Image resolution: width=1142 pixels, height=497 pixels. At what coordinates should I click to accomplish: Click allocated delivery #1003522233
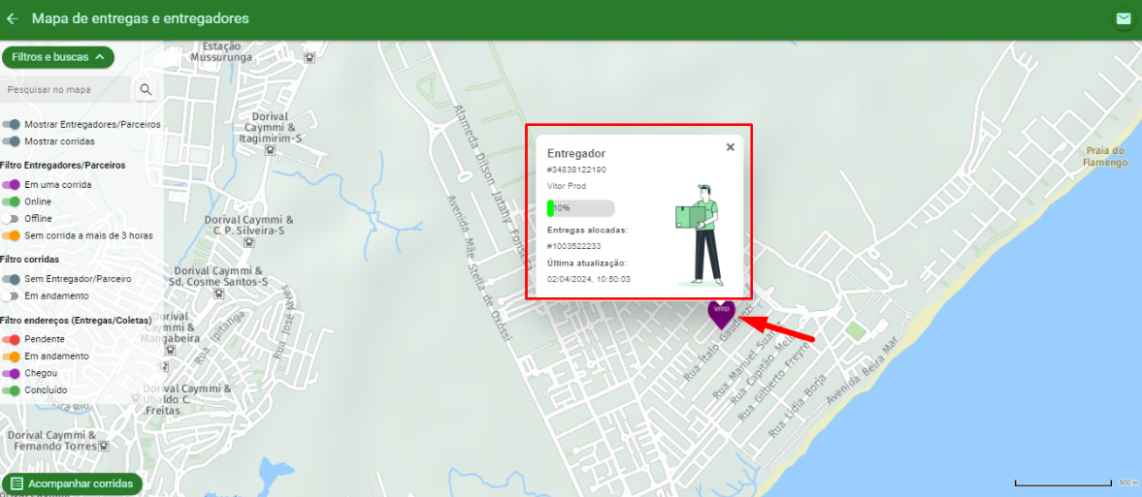tap(574, 246)
